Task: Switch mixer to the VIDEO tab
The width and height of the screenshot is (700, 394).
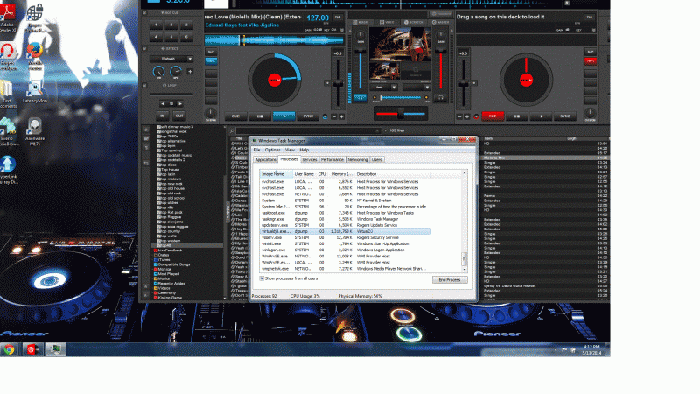Action: click(x=387, y=22)
